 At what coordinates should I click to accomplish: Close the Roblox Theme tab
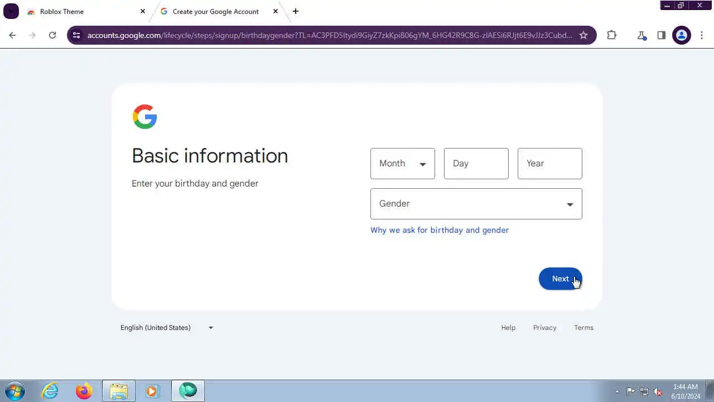[143, 11]
